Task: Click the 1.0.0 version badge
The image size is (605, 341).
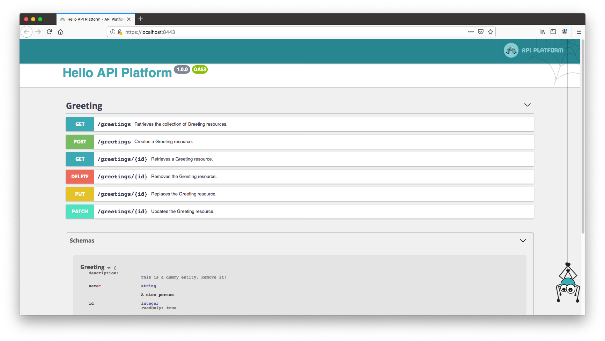Action: [182, 69]
